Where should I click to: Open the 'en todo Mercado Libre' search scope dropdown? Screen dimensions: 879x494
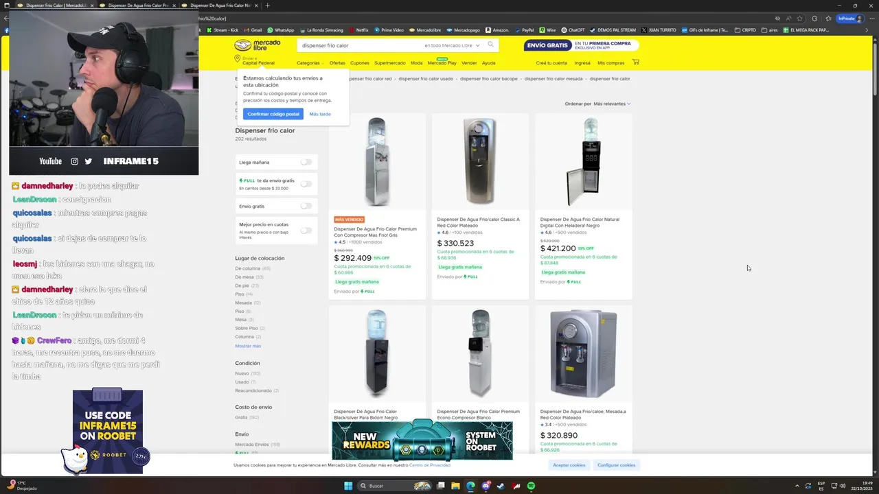[x=452, y=45]
